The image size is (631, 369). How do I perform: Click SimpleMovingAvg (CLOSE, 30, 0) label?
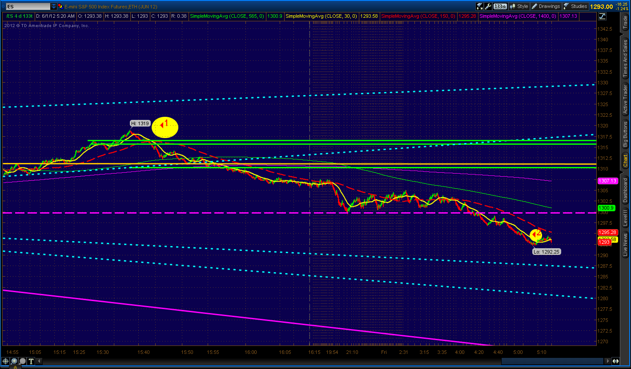[321, 16]
